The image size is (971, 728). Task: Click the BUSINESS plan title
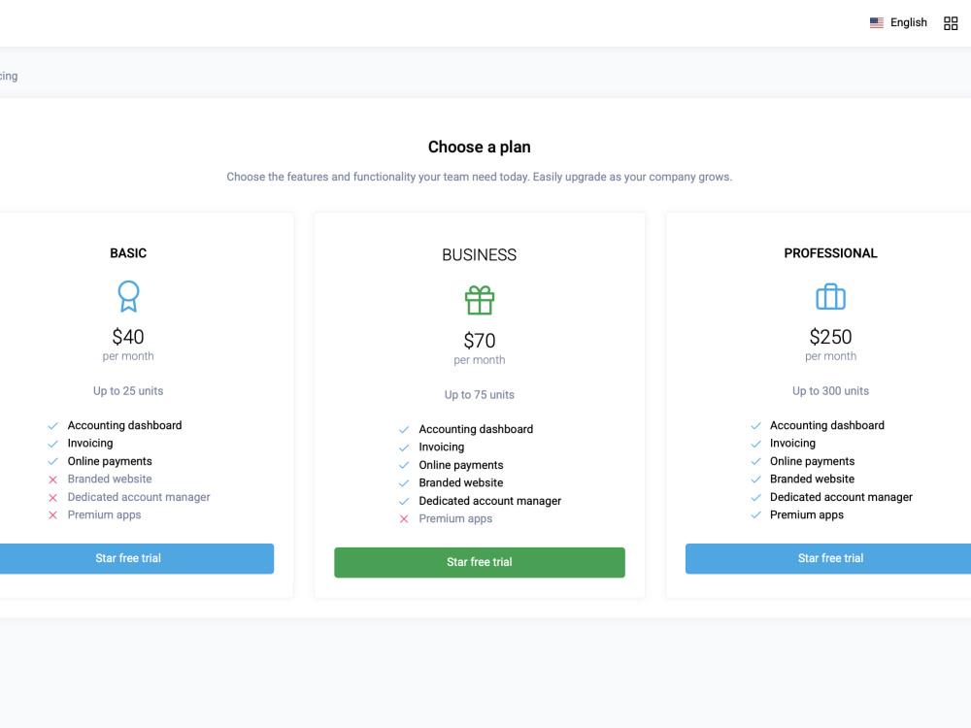[480, 255]
